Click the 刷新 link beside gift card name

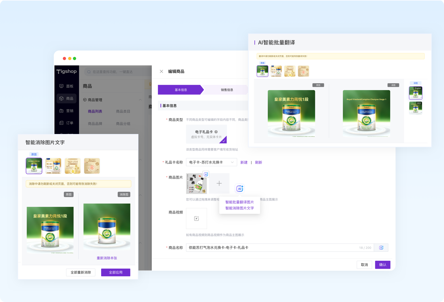tap(258, 162)
